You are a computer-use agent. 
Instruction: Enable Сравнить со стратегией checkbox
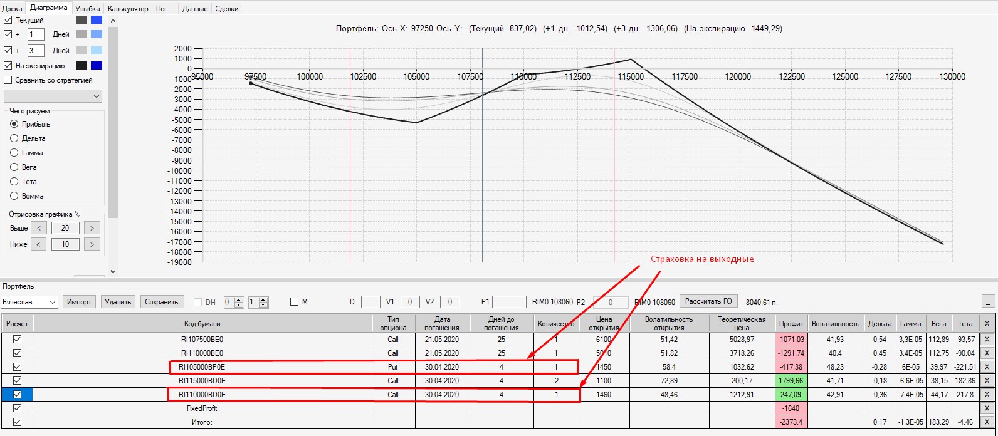[x=8, y=80]
